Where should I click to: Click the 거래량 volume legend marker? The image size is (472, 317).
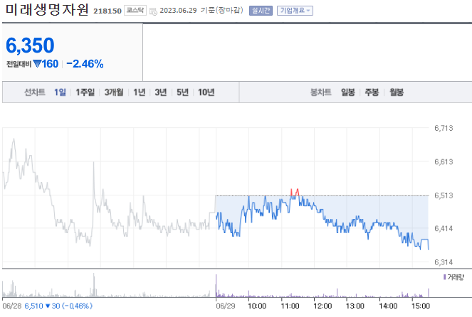[x=444, y=277]
